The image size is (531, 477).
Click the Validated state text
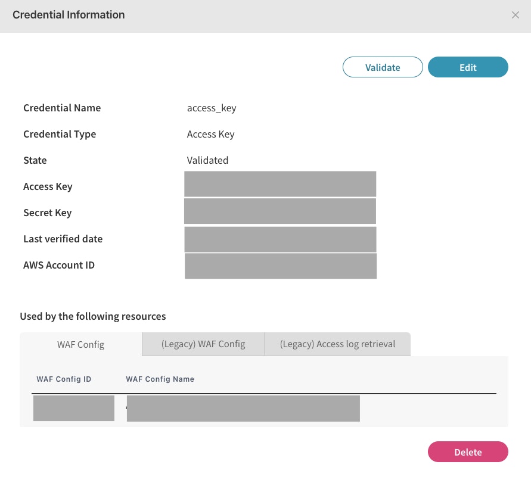tap(207, 160)
